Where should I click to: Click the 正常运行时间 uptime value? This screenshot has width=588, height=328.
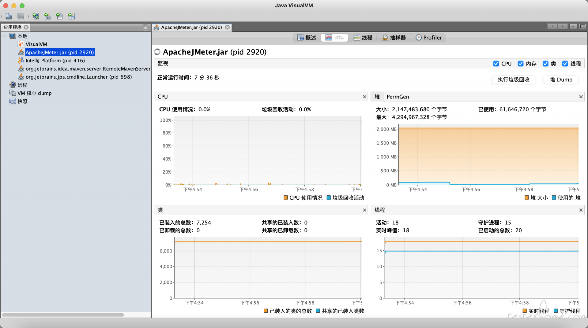tap(207, 78)
